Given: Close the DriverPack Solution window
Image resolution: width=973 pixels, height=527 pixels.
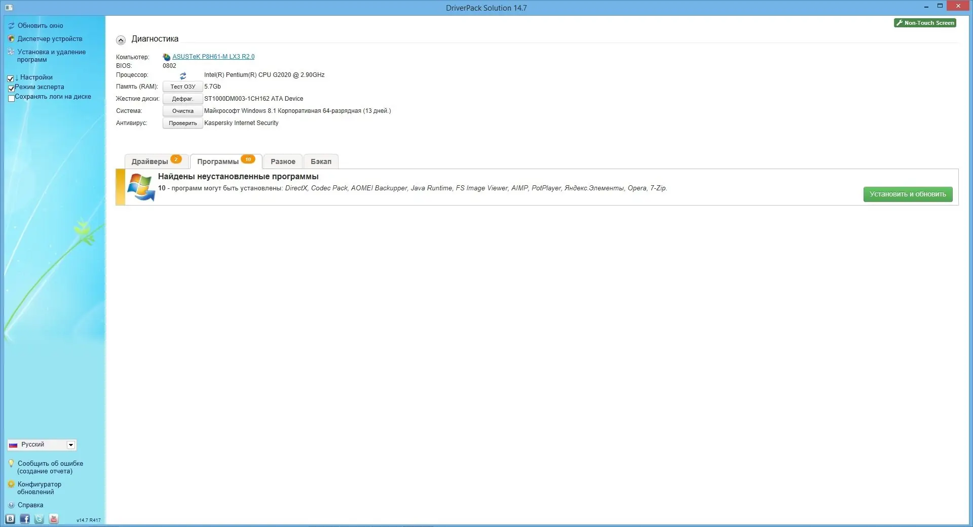Looking at the screenshot, I should [958, 6].
